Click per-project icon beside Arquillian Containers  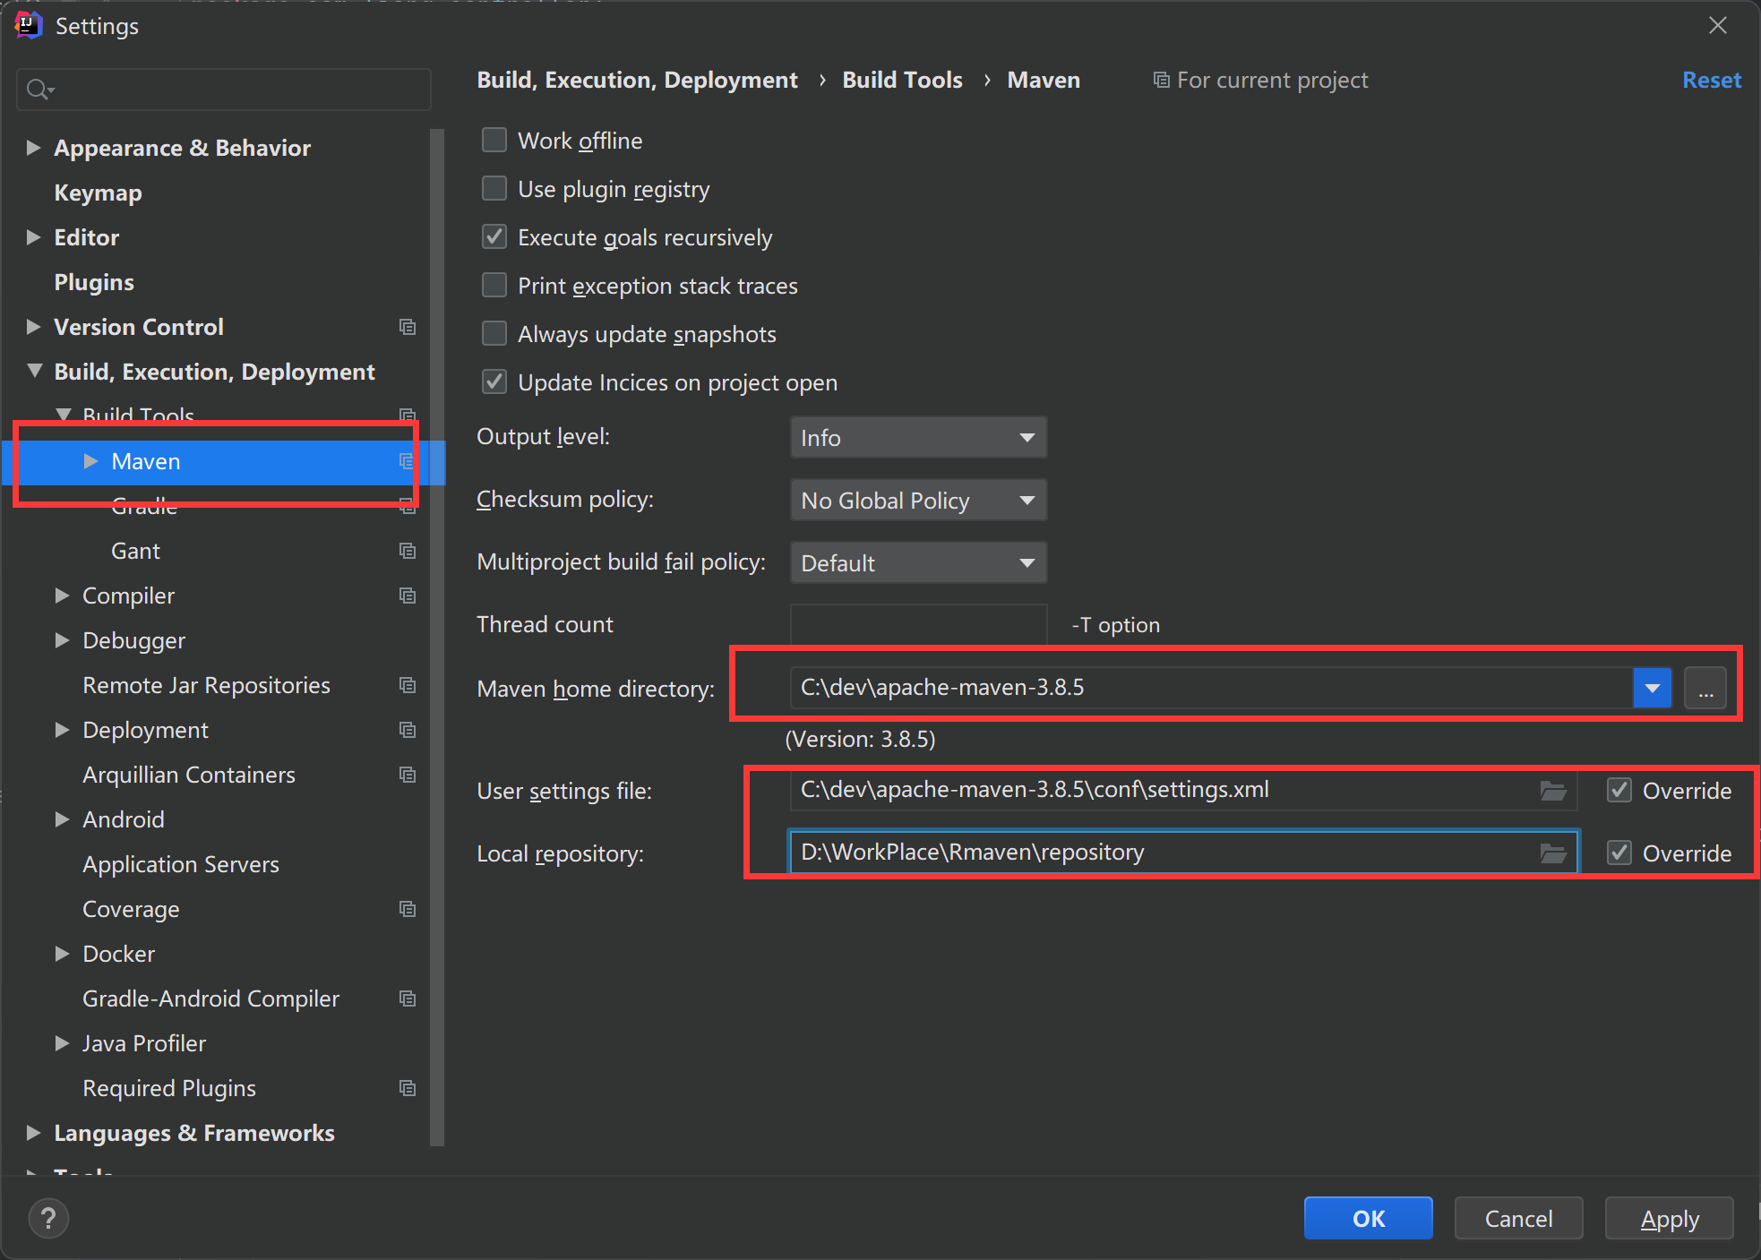pos(408,775)
